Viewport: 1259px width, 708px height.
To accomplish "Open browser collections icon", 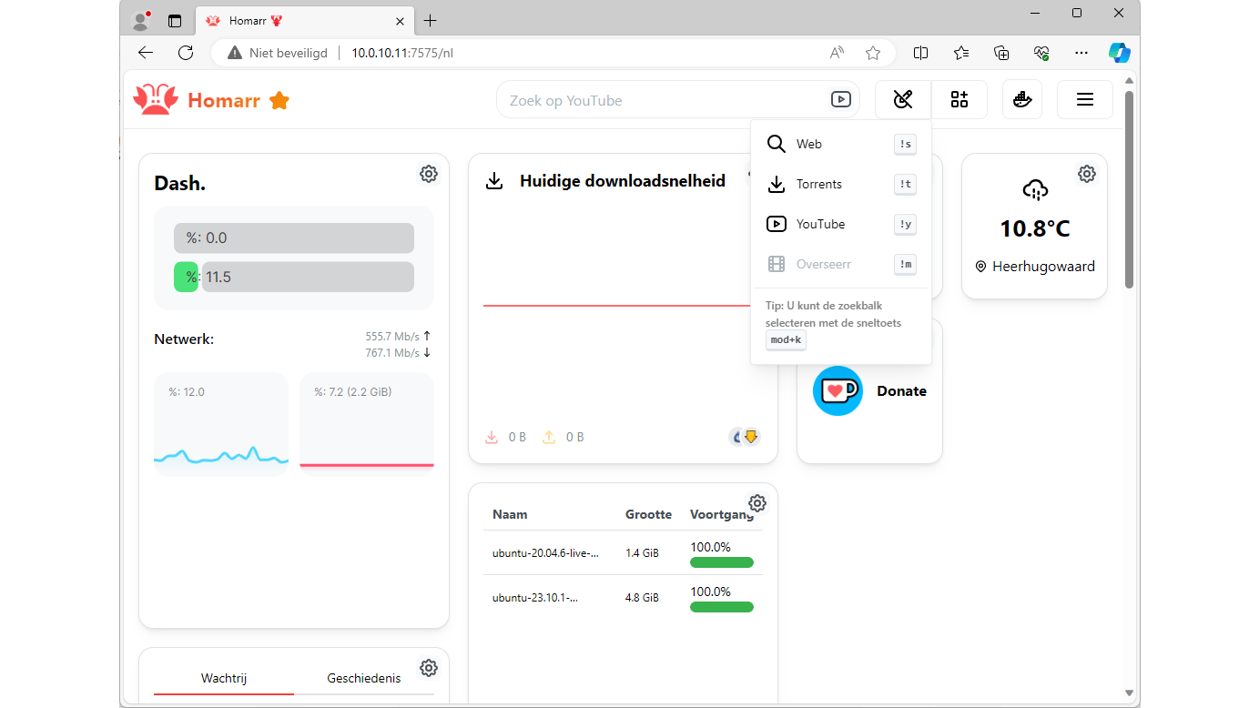I will click(x=1001, y=53).
